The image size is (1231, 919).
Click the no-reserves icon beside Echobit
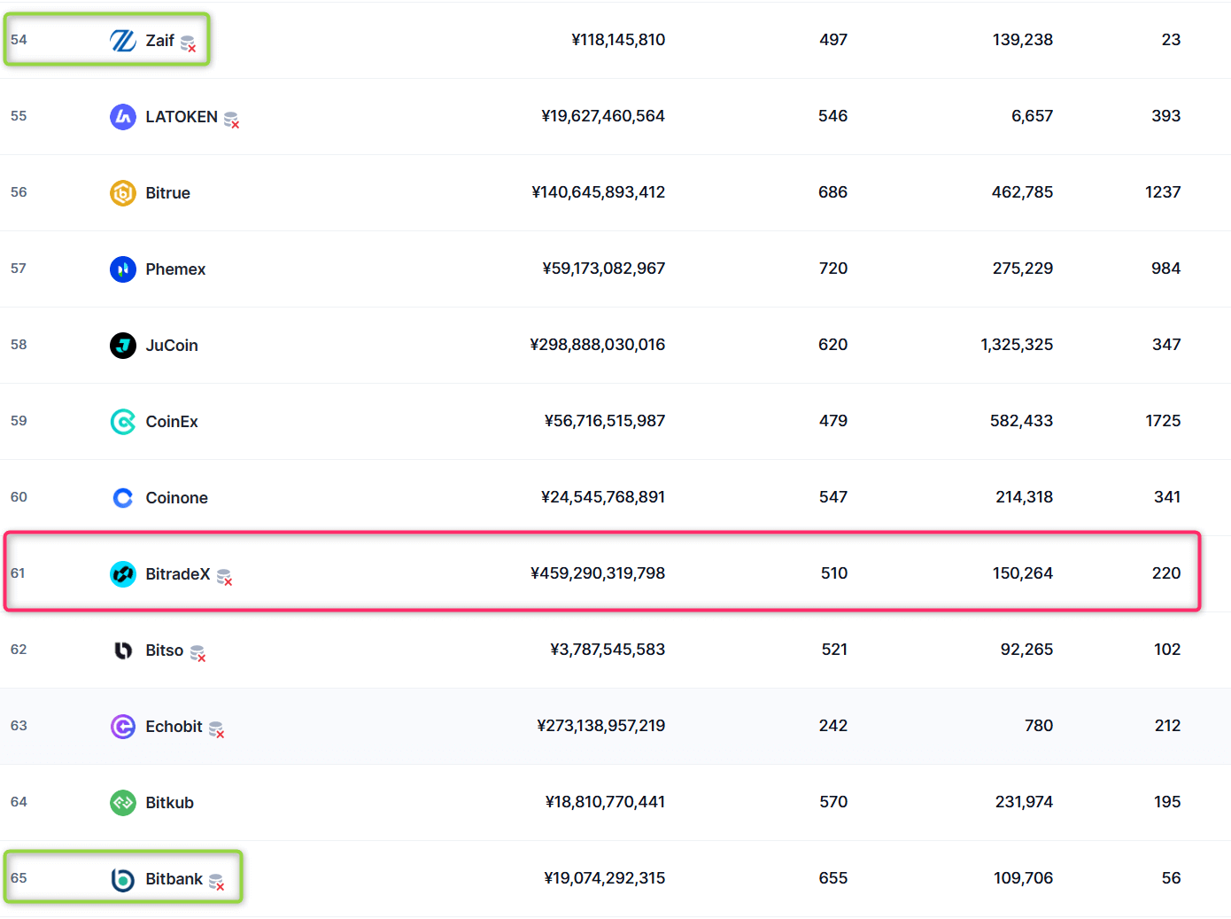pyautogui.click(x=216, y=729)
